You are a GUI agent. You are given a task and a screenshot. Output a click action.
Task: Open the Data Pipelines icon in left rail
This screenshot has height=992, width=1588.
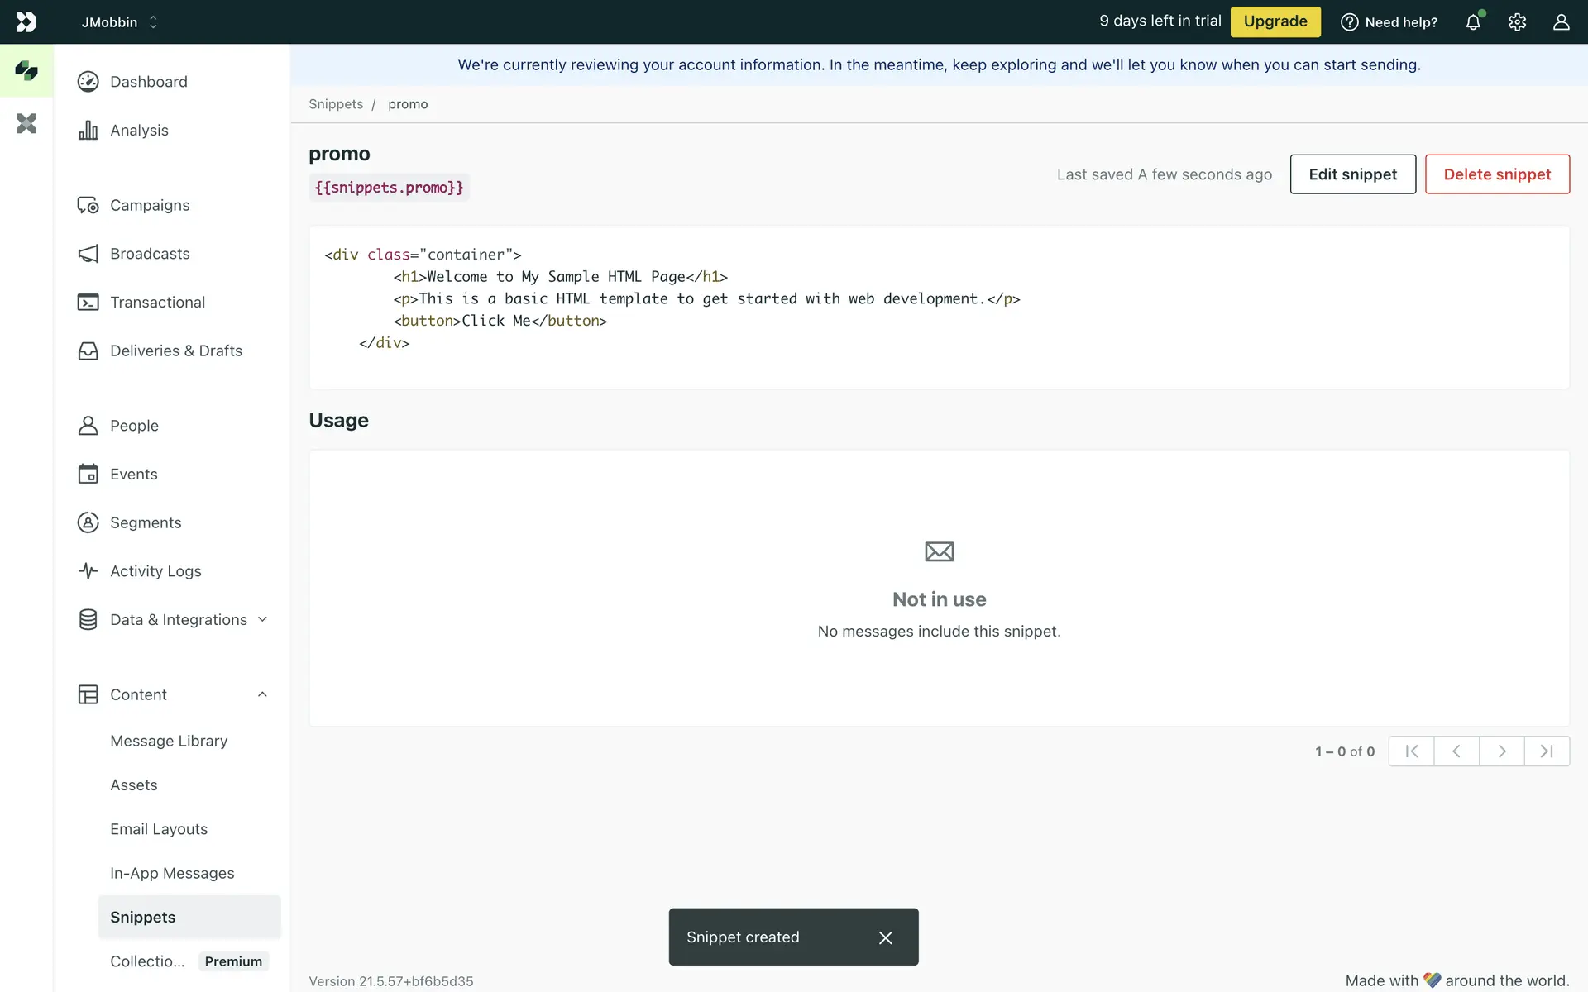pyautogui.click(x=26, y=124)
